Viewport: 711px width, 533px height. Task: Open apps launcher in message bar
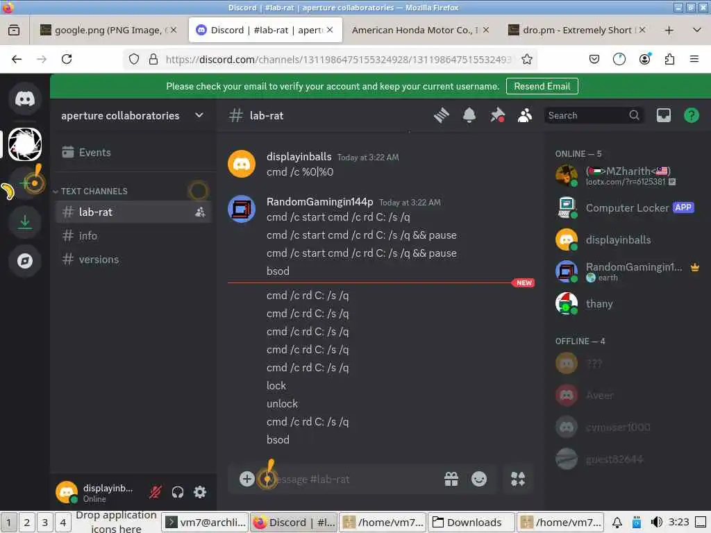click(x=518, y=479)
